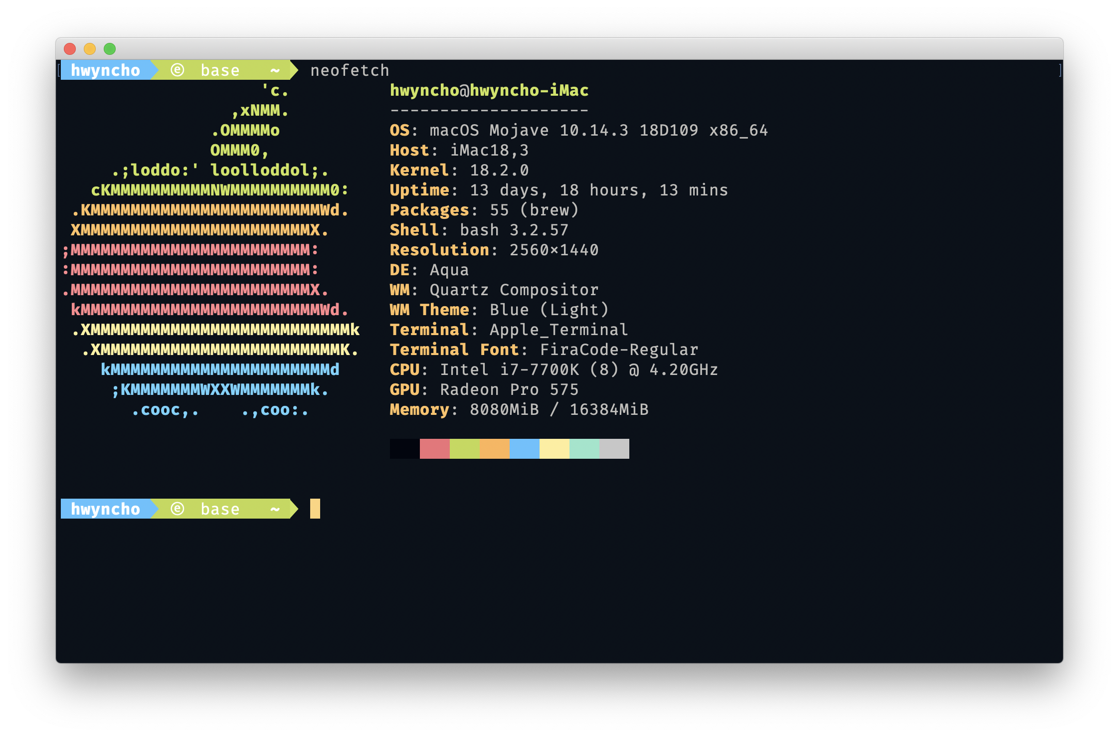Click the mint green color swatch
The height and width of the screenshot is (737, 1119).
click(584, 449)
